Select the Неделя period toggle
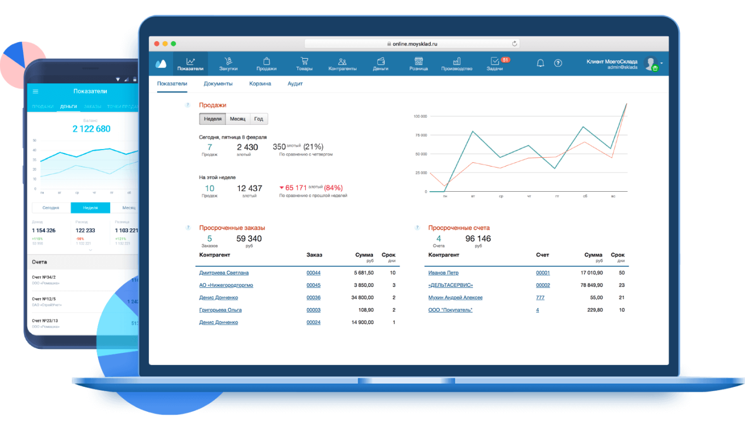 [x=213, y=119]
